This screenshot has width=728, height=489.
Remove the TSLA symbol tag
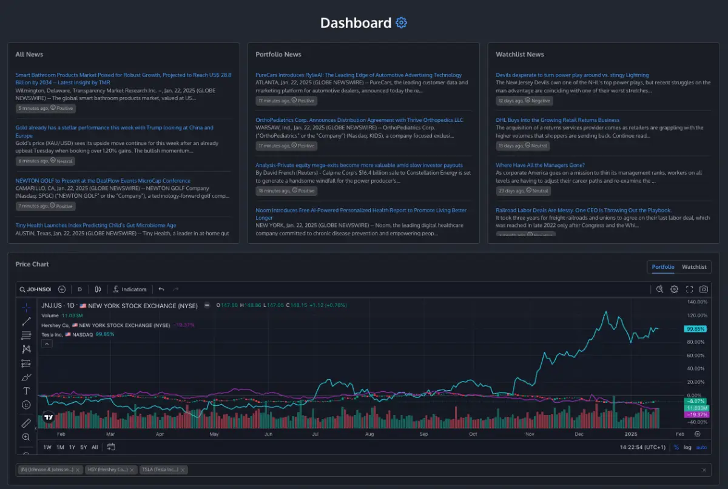[x=184, y=470]
